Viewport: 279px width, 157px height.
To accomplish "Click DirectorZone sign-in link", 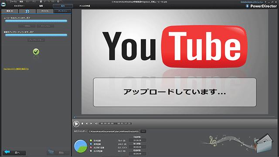I will [x=252, y=2].
